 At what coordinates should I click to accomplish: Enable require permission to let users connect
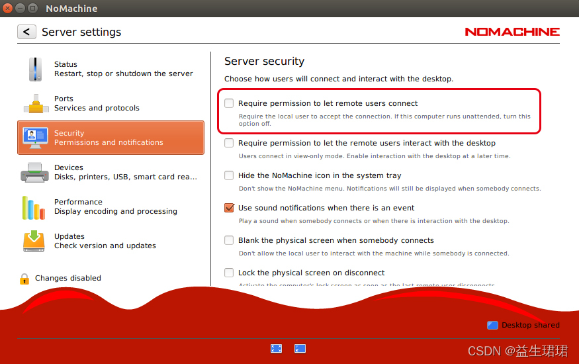(x=229, y=103)
